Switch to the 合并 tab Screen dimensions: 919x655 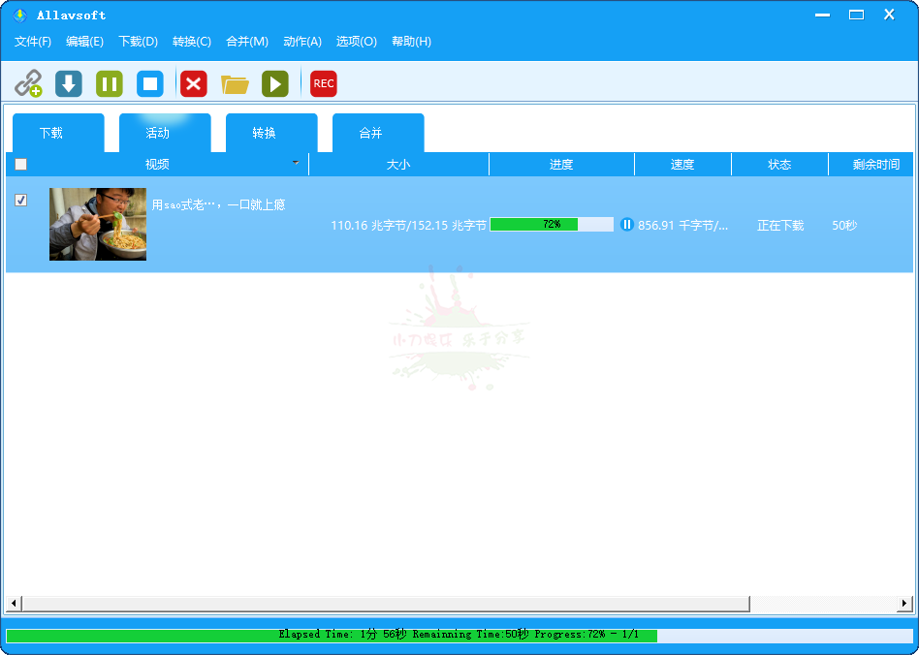(x=378, y=133)
